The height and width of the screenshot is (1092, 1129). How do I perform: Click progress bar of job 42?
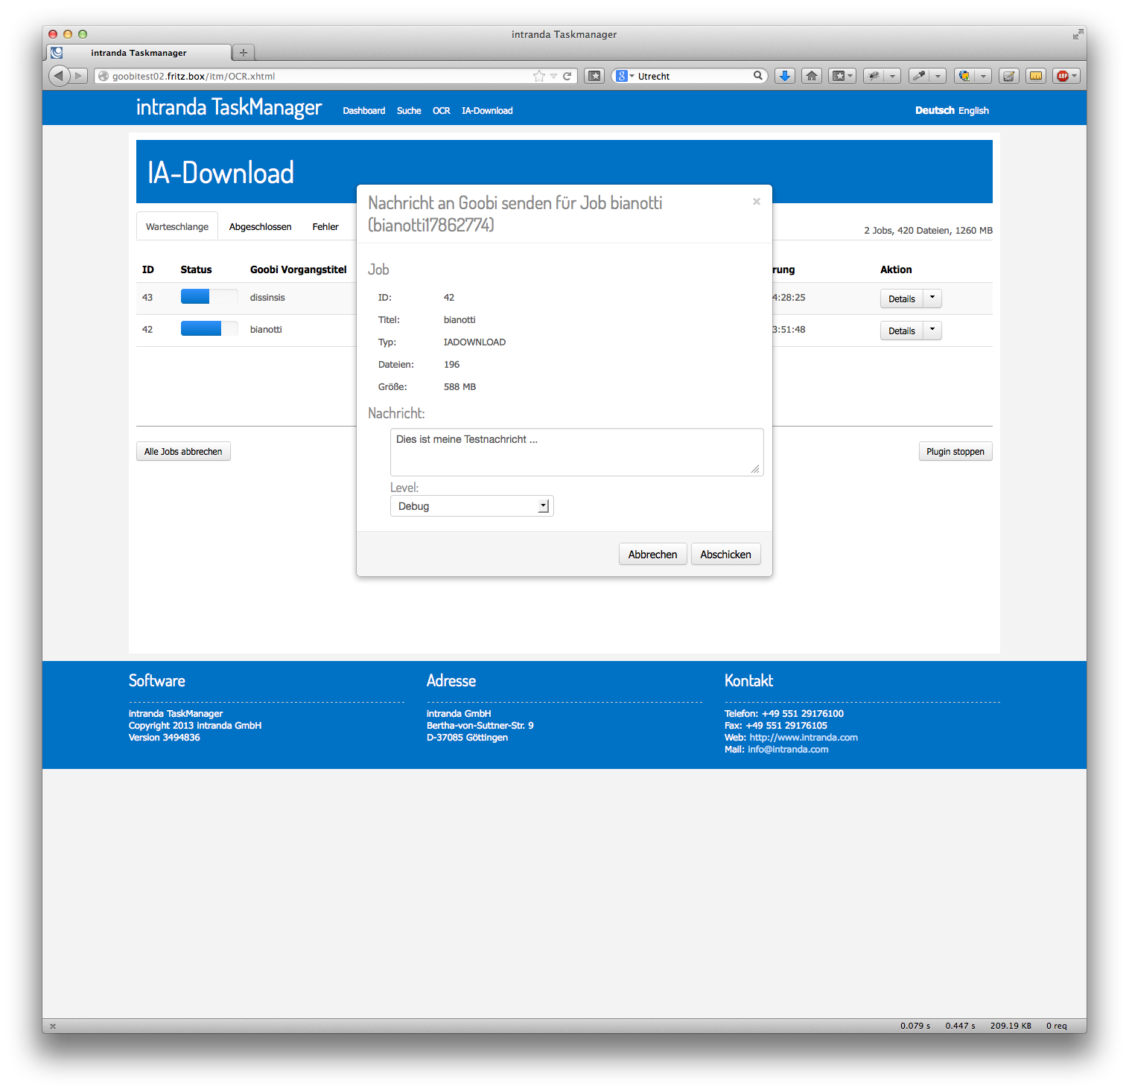click(209, 328)
